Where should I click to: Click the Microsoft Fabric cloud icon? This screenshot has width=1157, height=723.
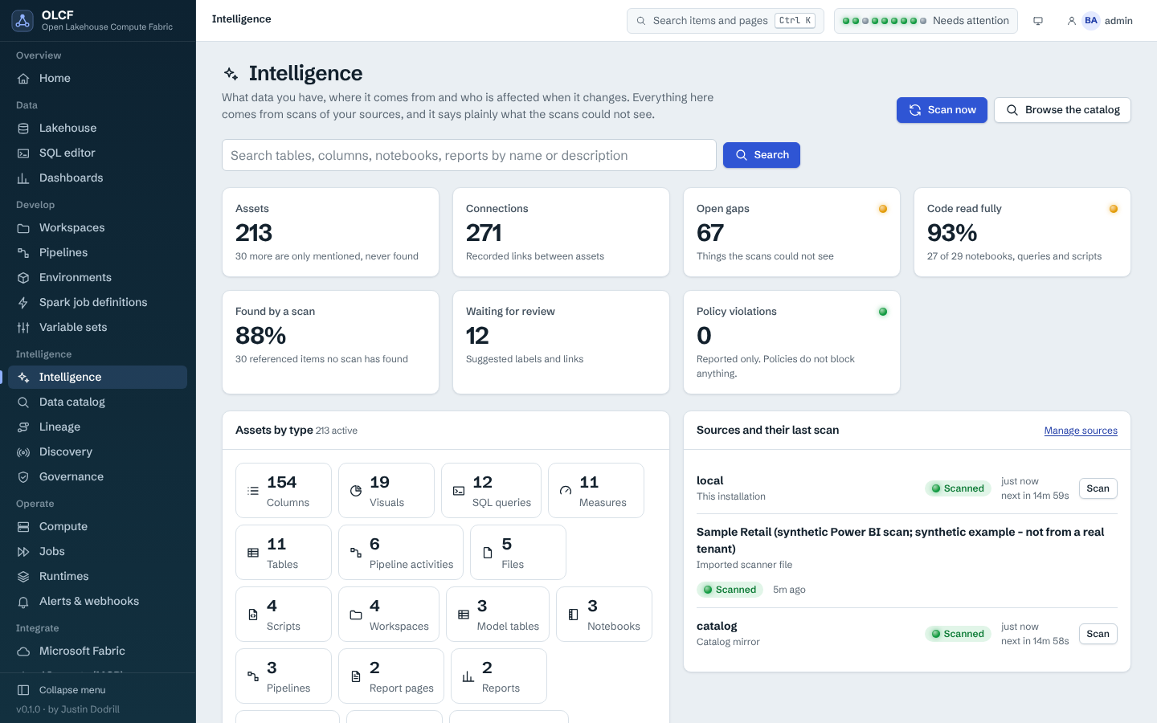[23, 651]
